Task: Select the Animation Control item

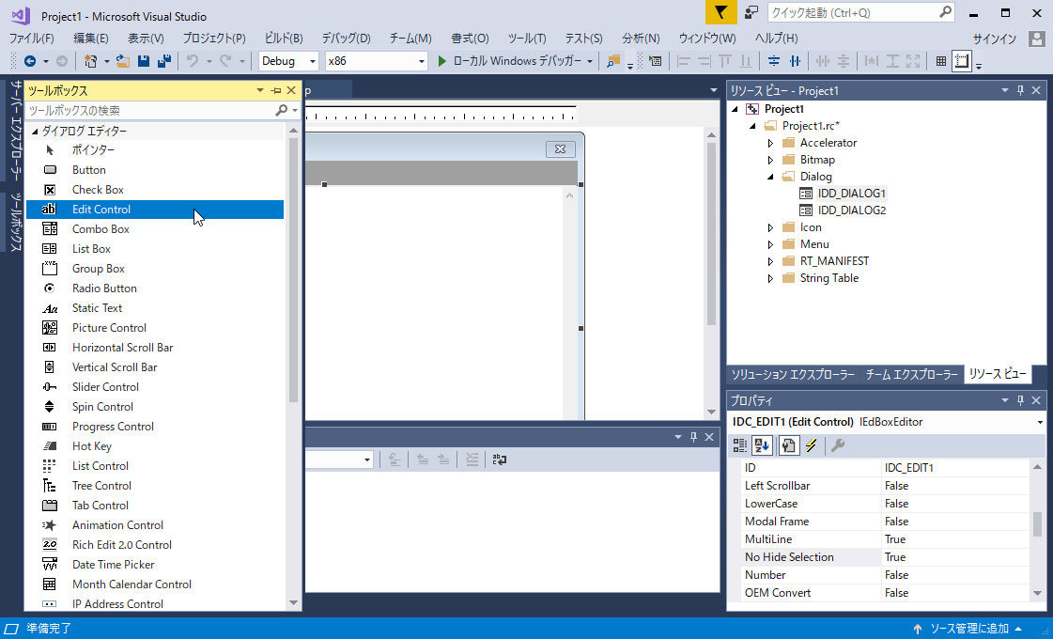Action: tap(154, 525)
